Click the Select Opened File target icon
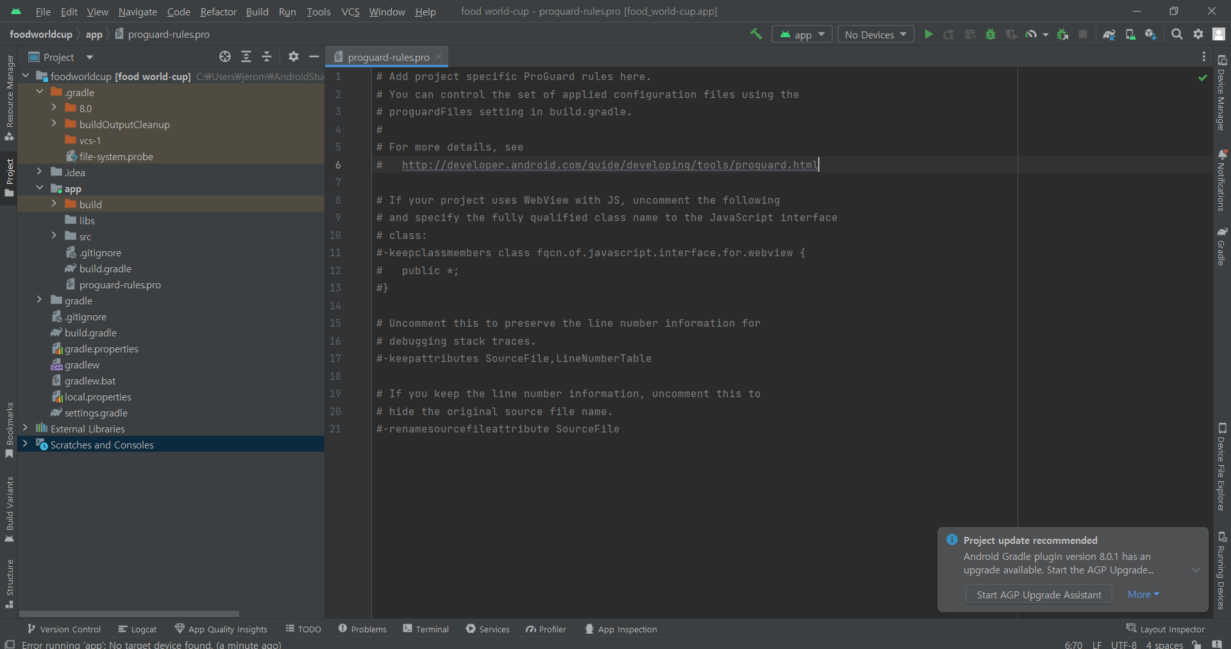 (x=225, y=57)
